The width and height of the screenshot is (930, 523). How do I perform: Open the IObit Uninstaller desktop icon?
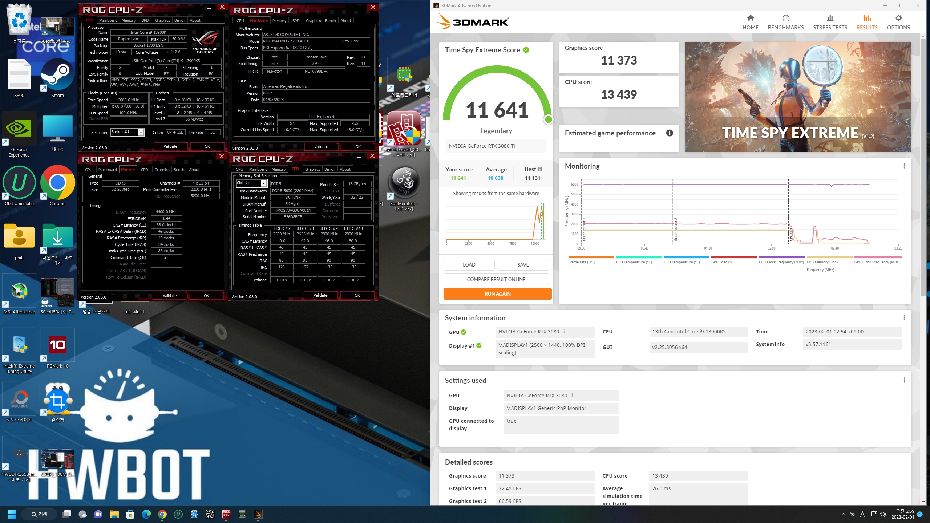pos(19,185)
